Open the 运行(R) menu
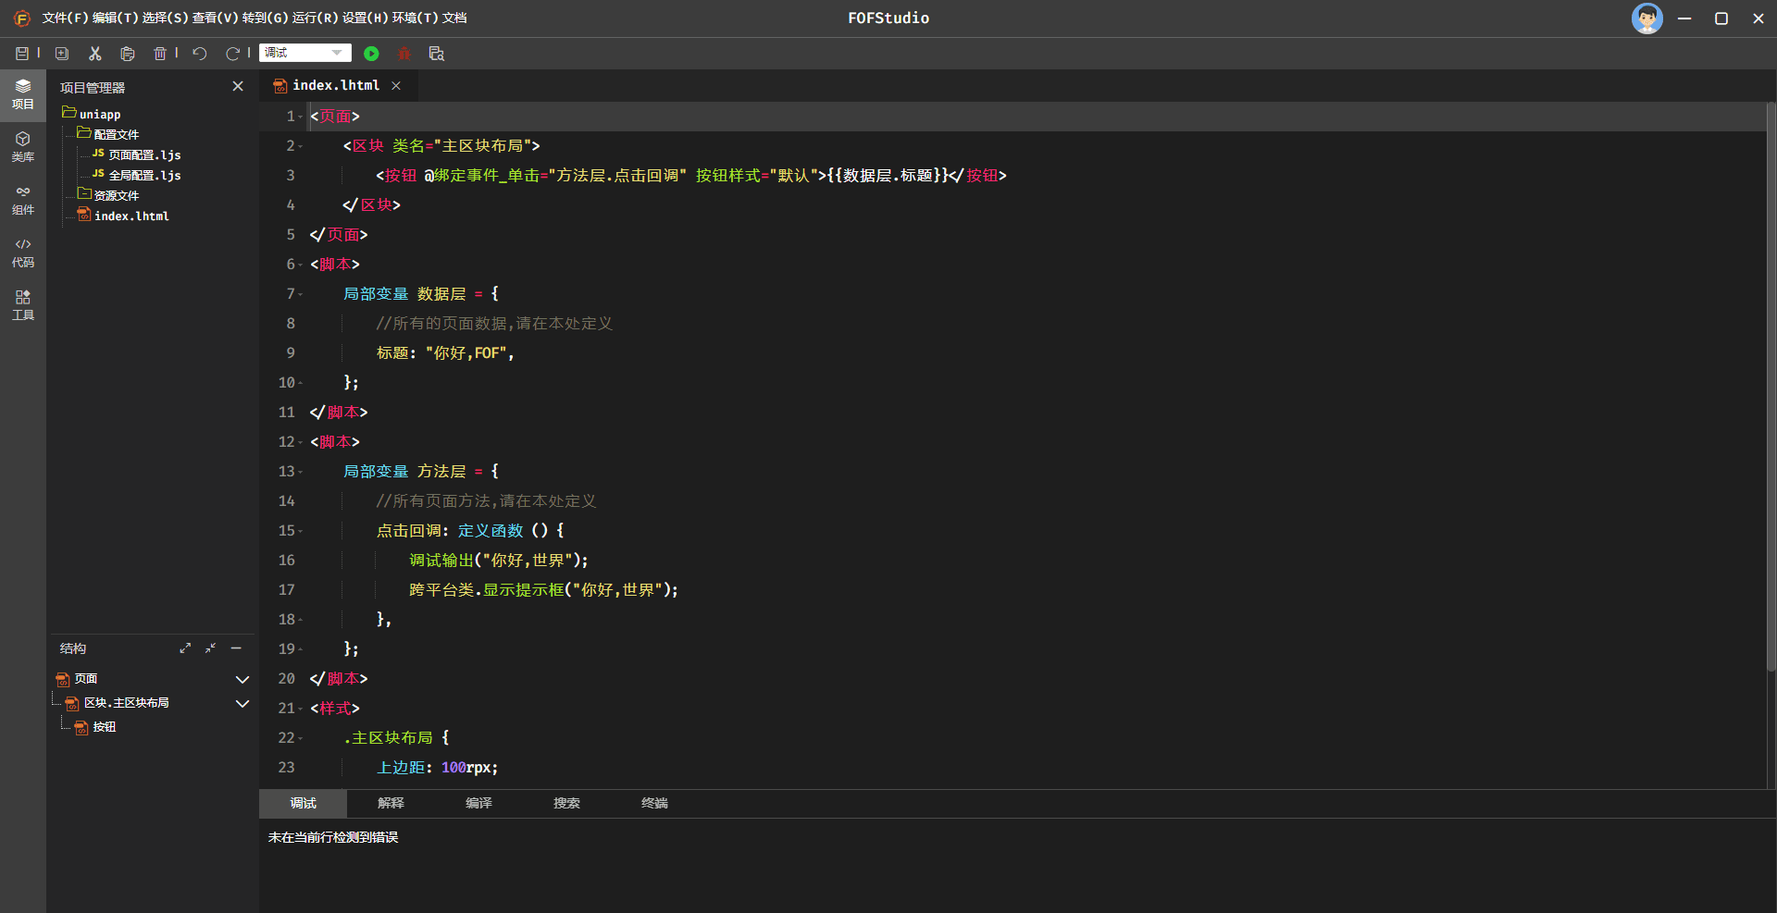Screen dimensions: 1777x913 click(315, 18)
